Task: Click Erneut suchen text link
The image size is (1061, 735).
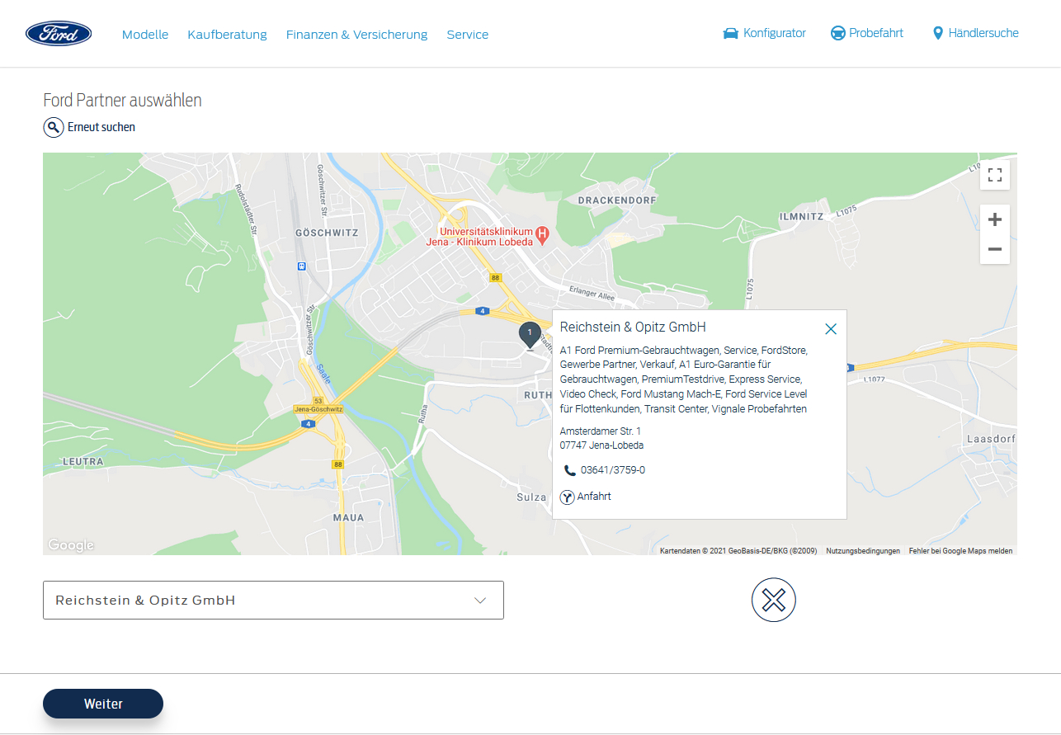Action: coord(101,127)
